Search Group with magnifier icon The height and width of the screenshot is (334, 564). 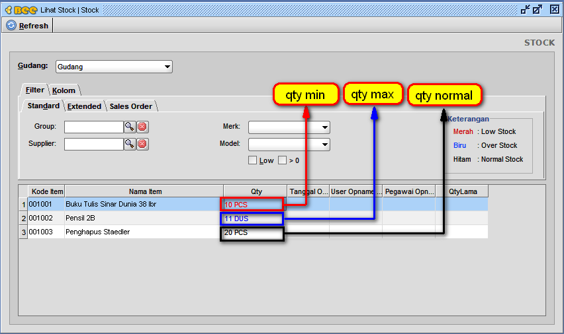130,127
